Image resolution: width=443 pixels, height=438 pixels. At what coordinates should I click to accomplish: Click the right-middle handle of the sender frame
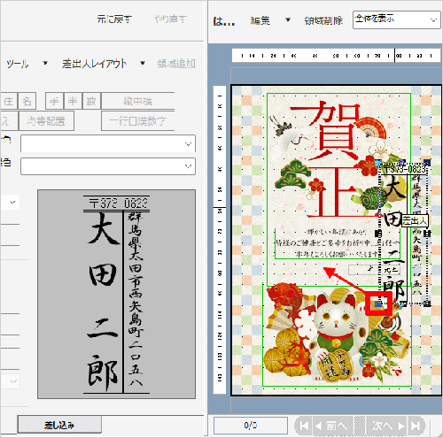(x=427, y=234)
